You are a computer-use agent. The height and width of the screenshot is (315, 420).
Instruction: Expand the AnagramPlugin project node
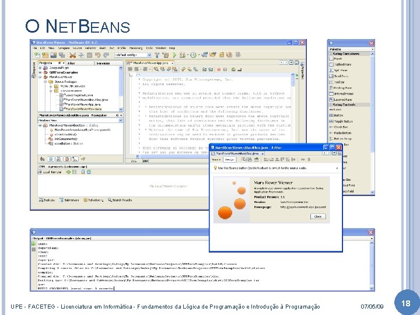(x=40, y=68)
